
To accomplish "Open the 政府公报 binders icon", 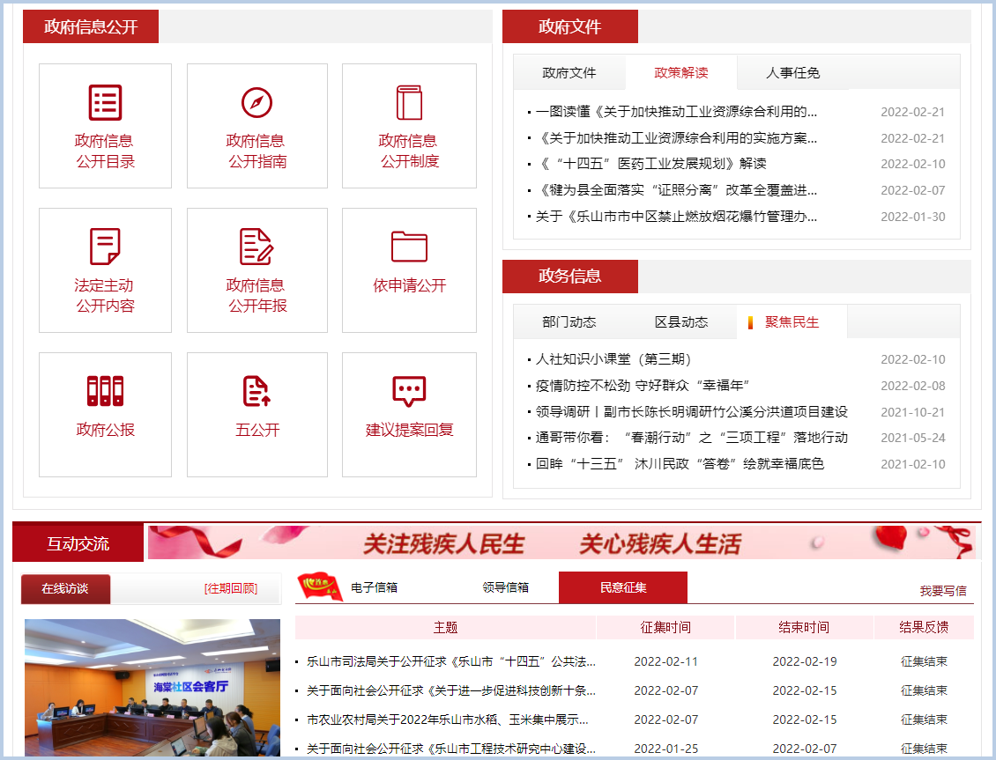I will pyautogui.click(x=105, y=391).
